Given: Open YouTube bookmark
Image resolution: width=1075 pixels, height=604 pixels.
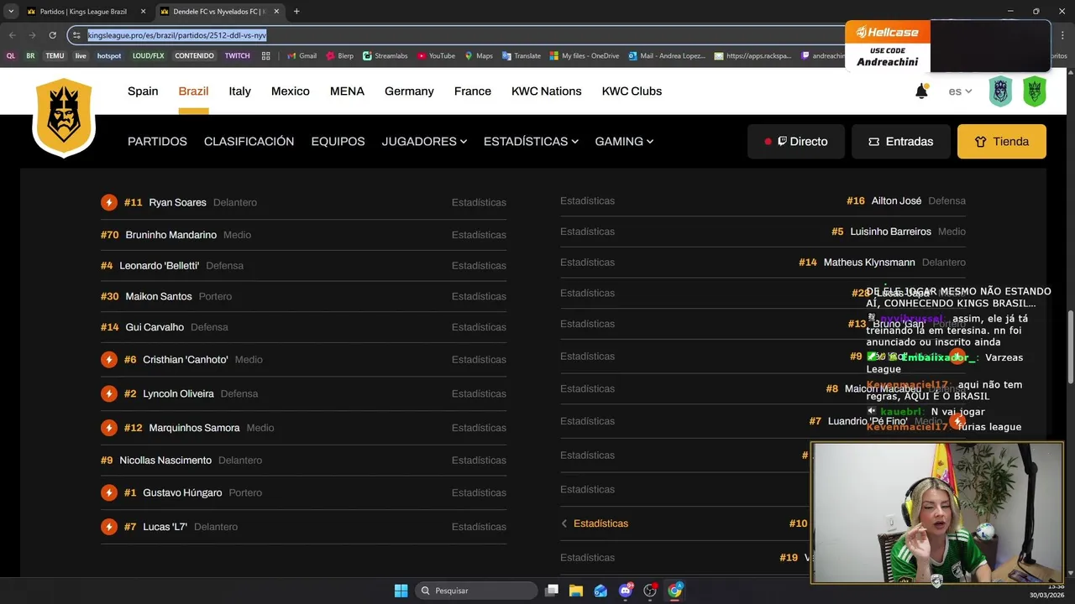Looking at the screenshot, I should (x=436, y=56).
